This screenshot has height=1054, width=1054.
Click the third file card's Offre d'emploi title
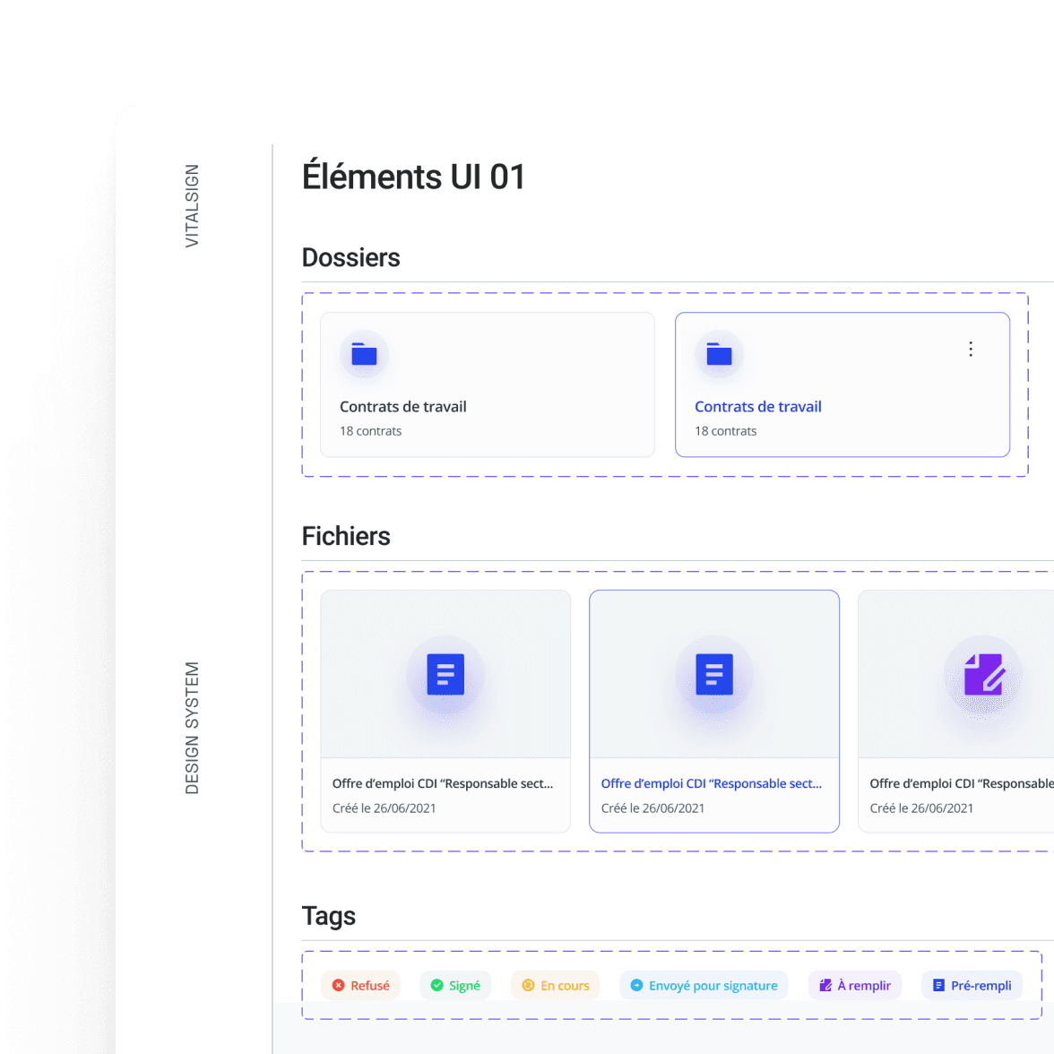click(x=961, y=783)
